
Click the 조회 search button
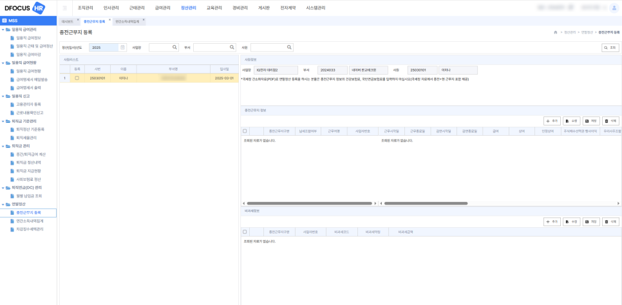(610, 48)
